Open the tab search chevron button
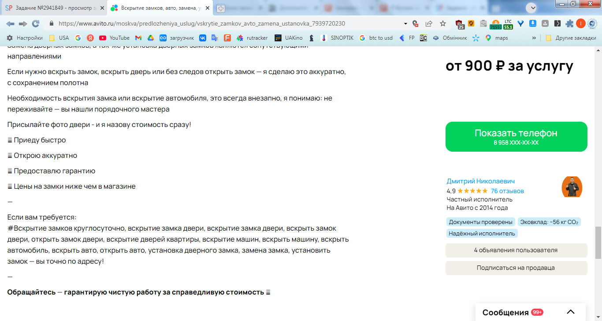This screenshot has width=602, height=321. tap(531, 7)
